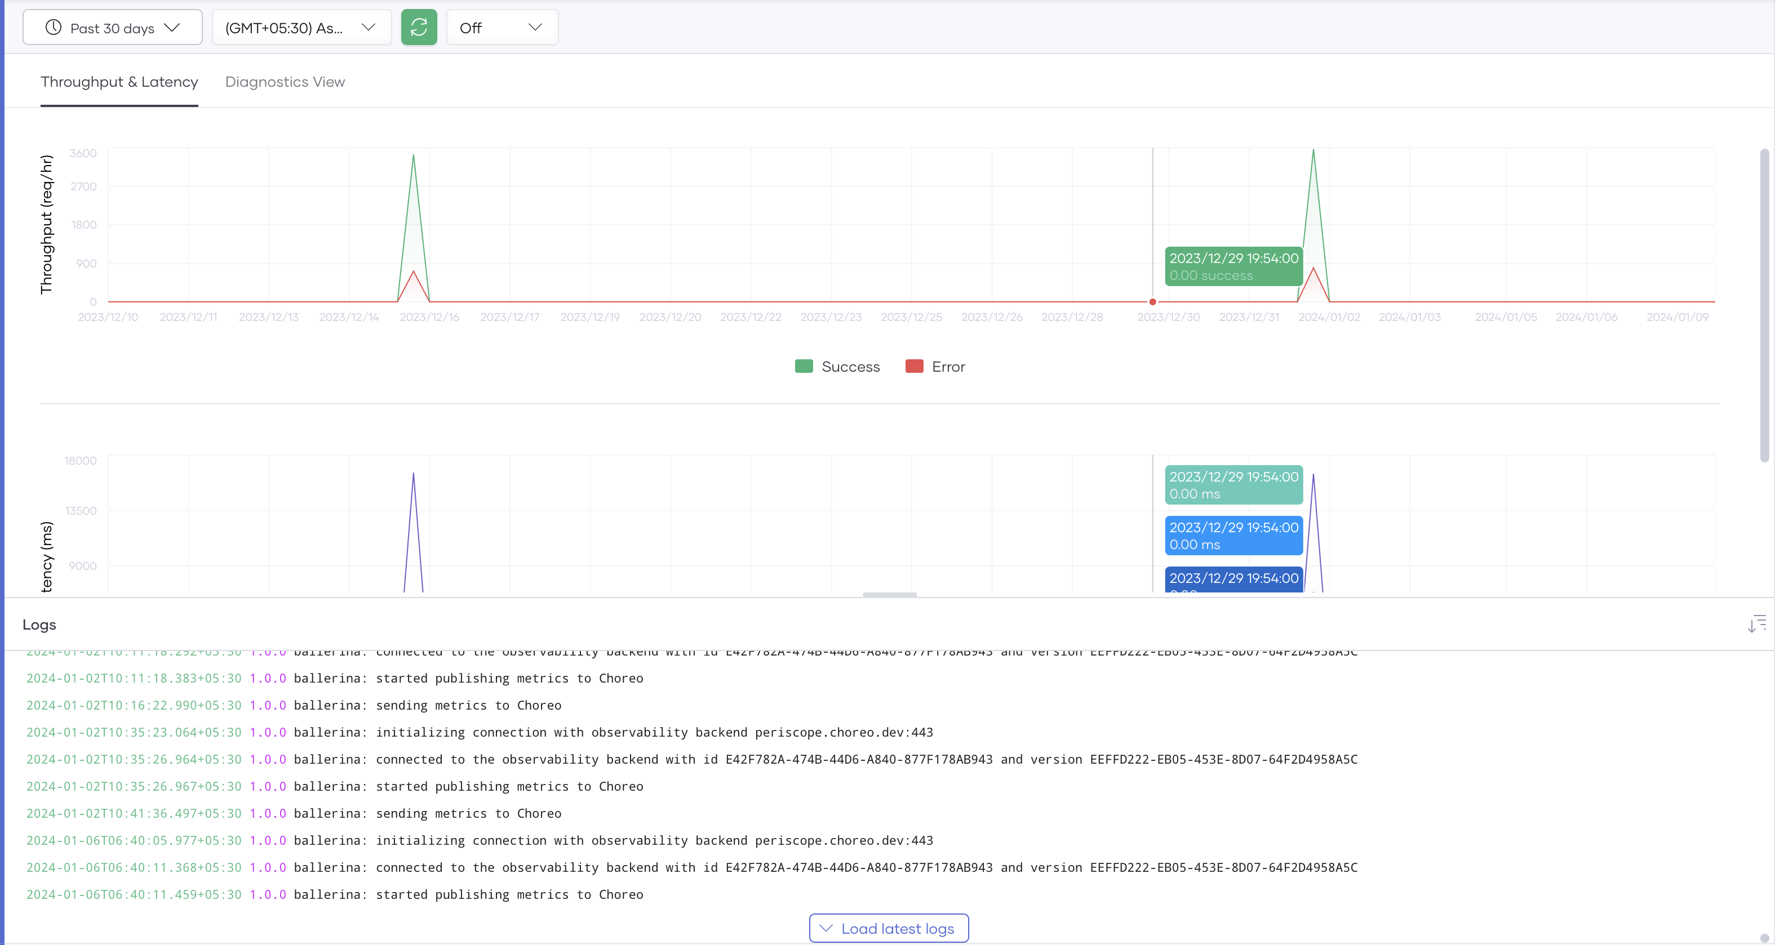This screenshot has width=1775, height=945.
Task: Click the 2024-01-06T06:40:05 log entry
Action: pyautogui.click(x=480, y=840)
